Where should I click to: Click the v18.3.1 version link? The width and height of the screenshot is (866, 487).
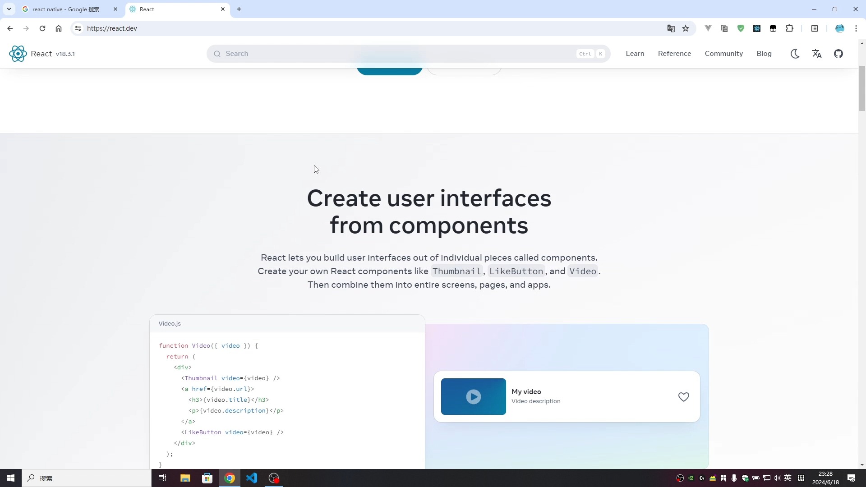tap(65, 54)
